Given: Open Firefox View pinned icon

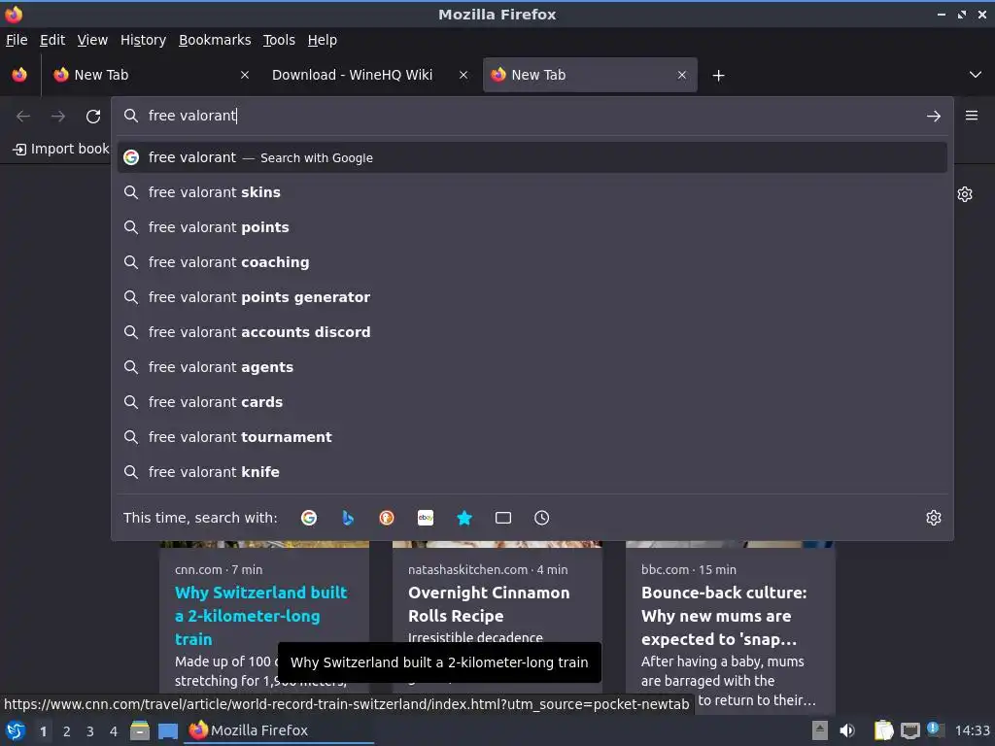Looking at the screenshot, I should coord(19,75).
